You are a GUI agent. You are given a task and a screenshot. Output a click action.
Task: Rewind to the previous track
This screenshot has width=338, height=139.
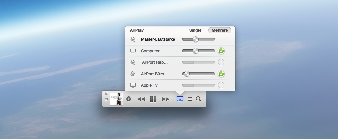(x=141, y=99)
